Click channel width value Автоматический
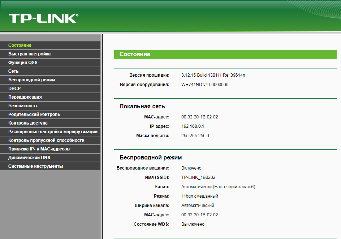341x239 pixels. pos(198,206)
